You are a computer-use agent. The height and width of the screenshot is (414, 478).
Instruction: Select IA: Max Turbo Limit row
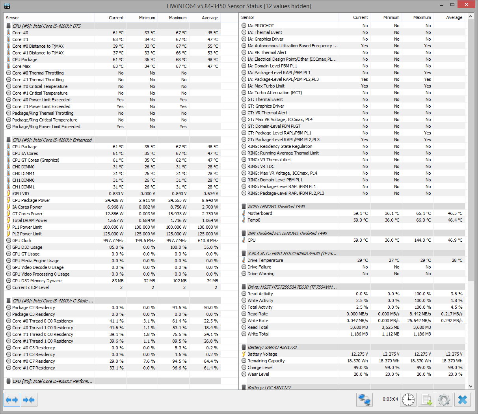click(353, 86)
